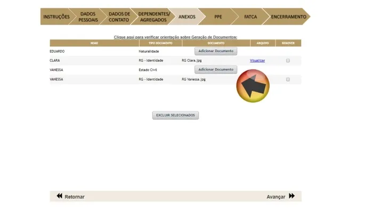Check the remove box for RG Vanessa.jpg

tap(288, 79)
